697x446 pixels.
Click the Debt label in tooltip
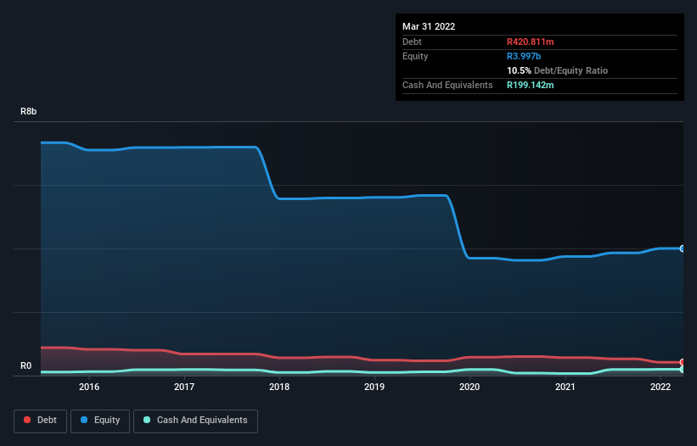coord(412,42)
